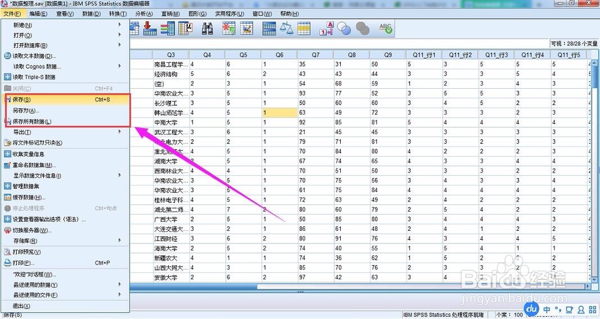Expand the 显示数据文件信息(I) submenu arrow
The image size is (600, 319).
tap(120, 175)
